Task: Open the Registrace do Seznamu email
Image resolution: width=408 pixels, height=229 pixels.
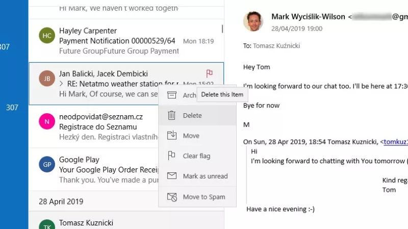Action: 97,126
